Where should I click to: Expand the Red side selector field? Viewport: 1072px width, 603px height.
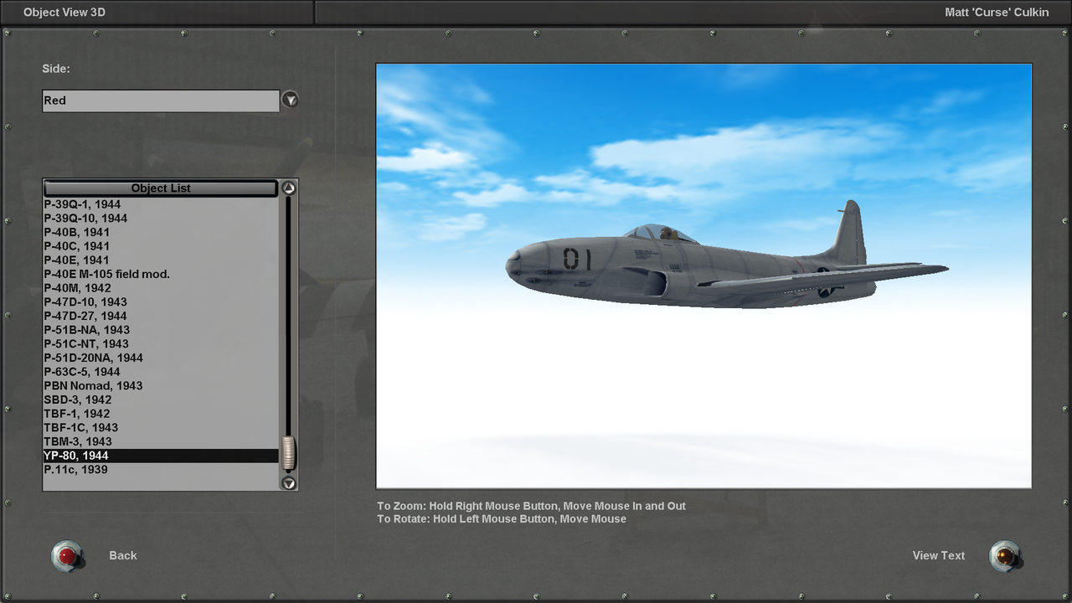pos(161,100)
